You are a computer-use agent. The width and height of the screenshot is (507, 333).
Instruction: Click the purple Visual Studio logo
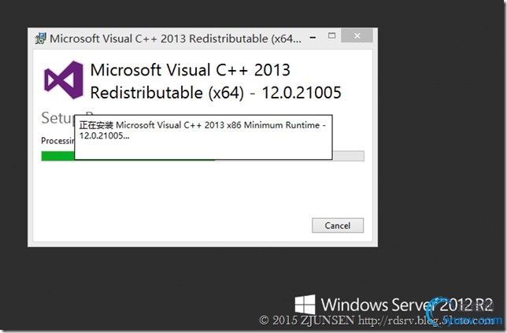(x=63, y=80)
